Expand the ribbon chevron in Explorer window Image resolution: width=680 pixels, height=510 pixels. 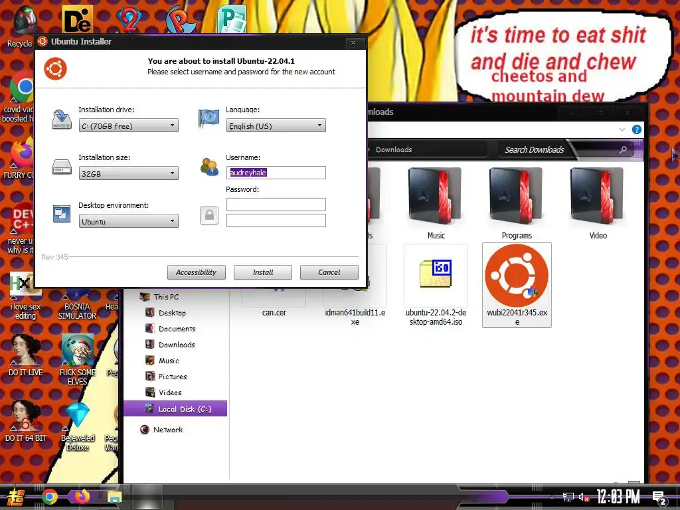622,129
